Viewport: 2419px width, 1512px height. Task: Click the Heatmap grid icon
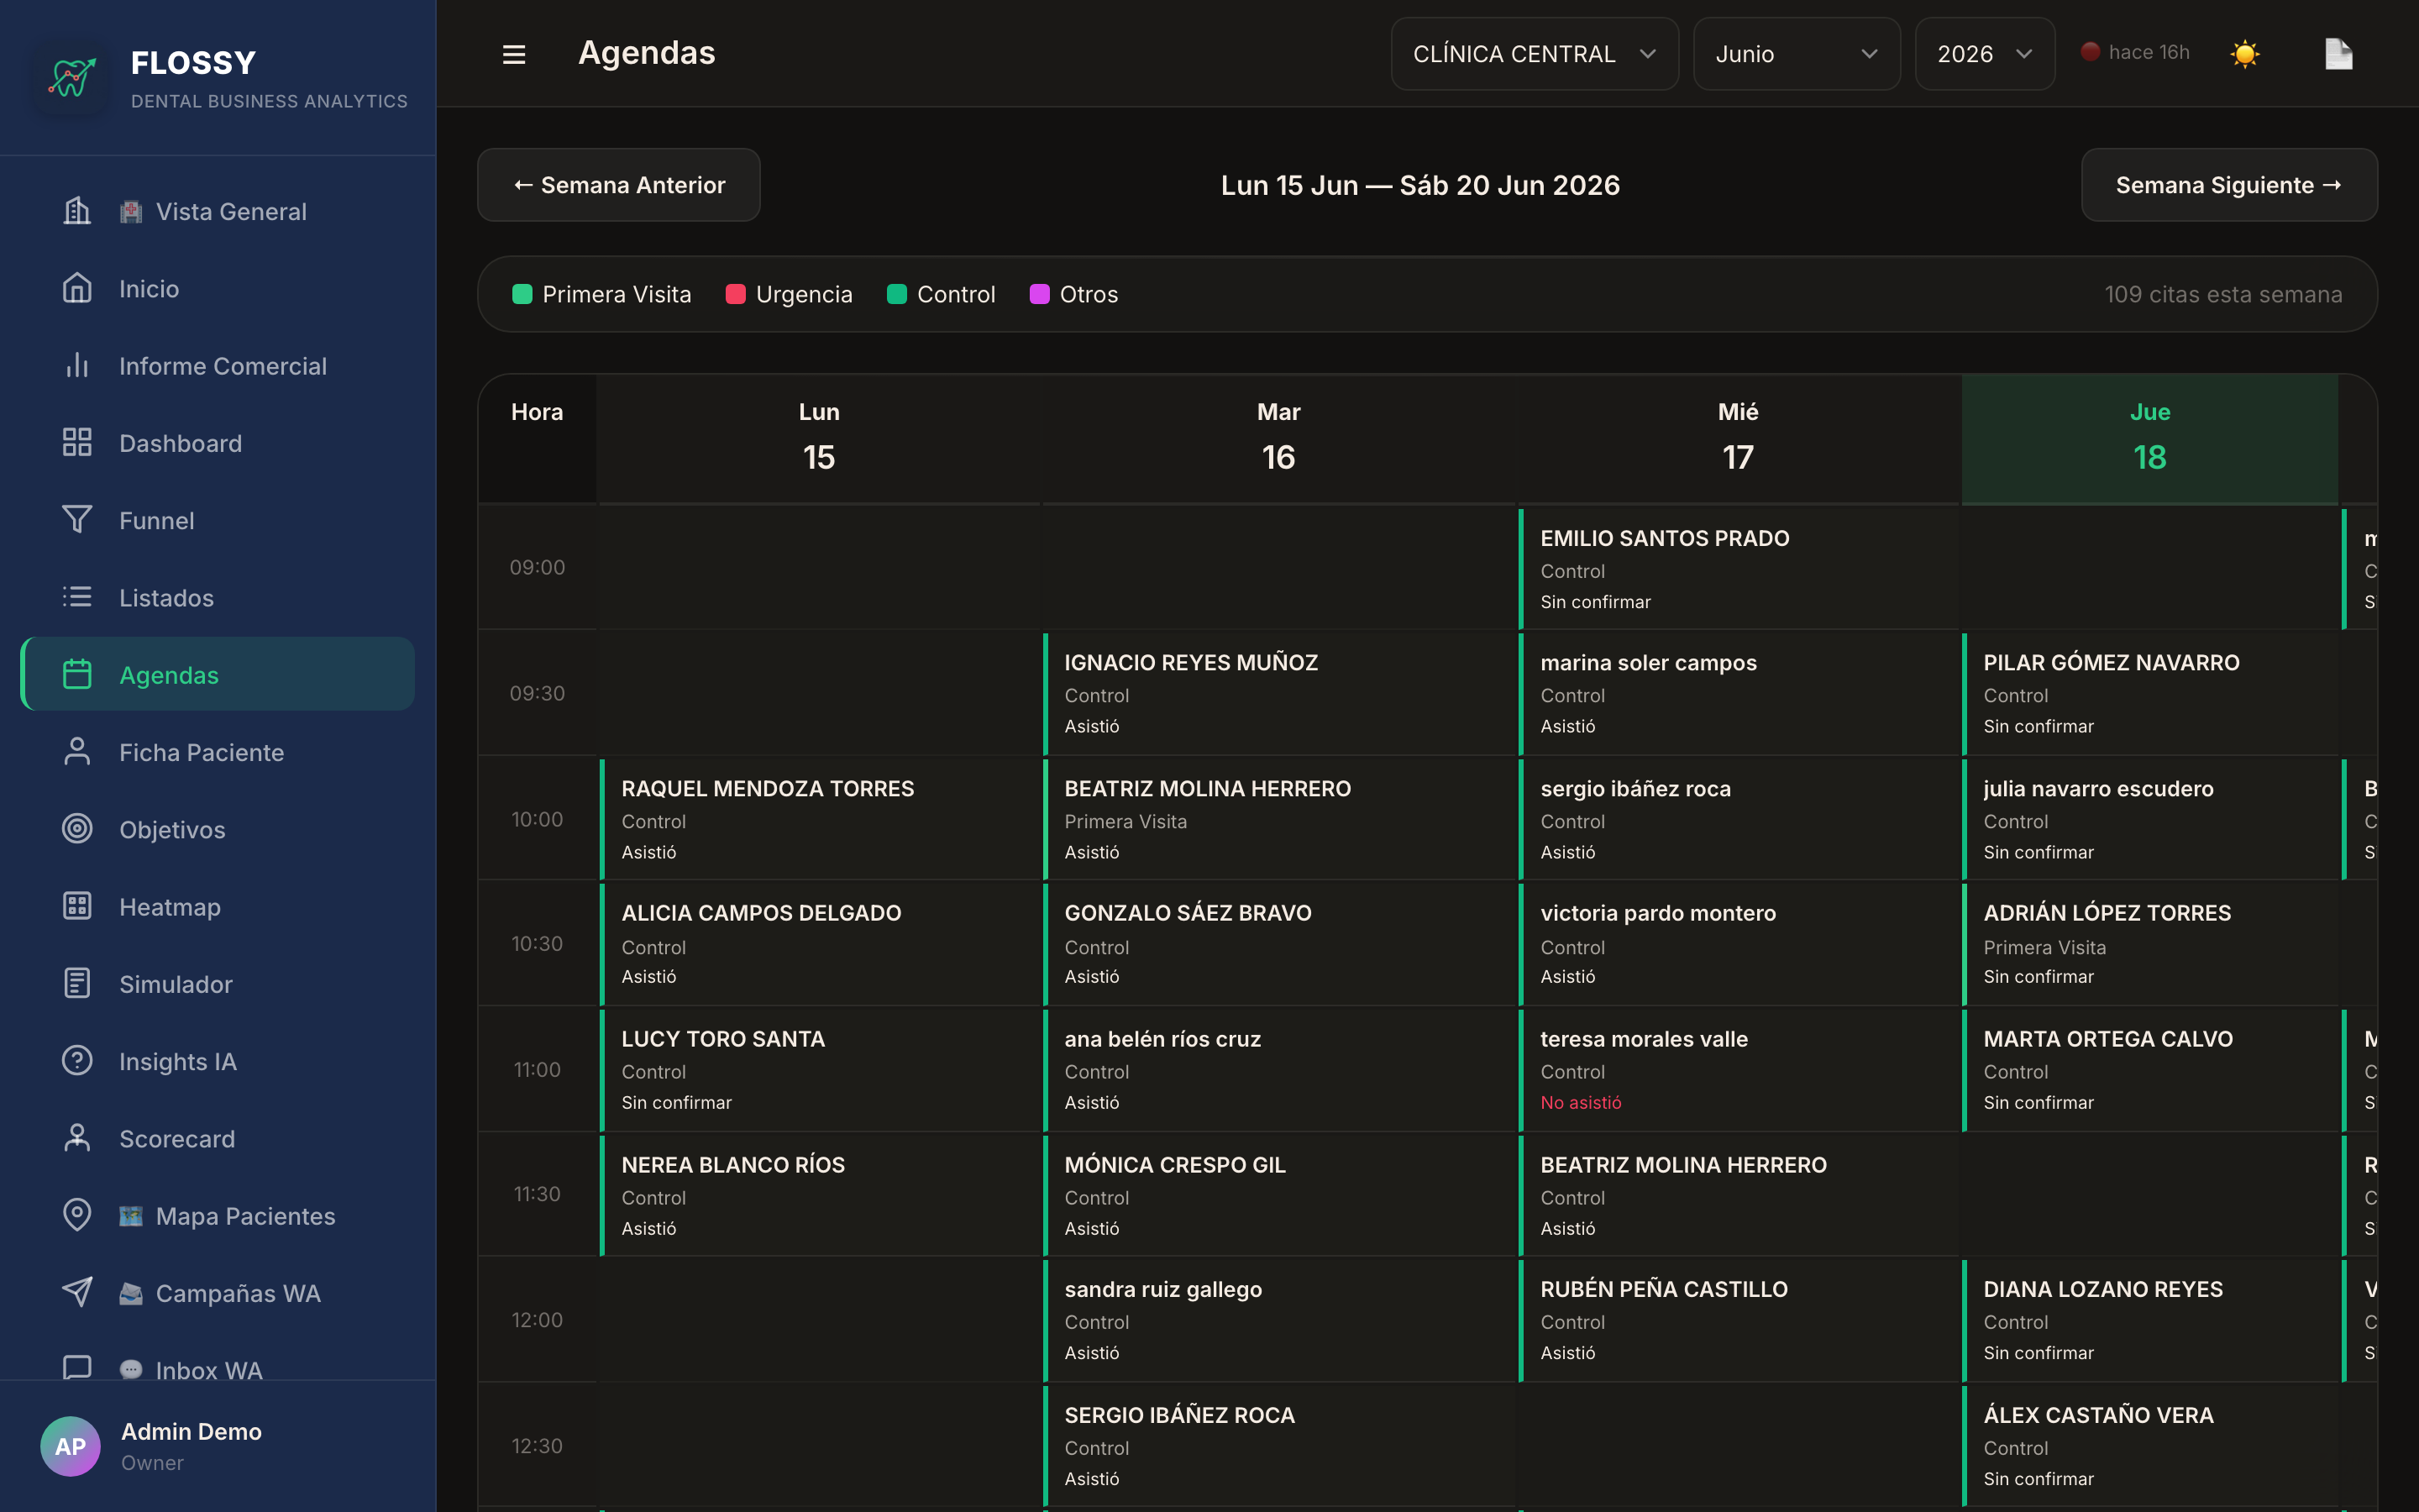(77, 906)
